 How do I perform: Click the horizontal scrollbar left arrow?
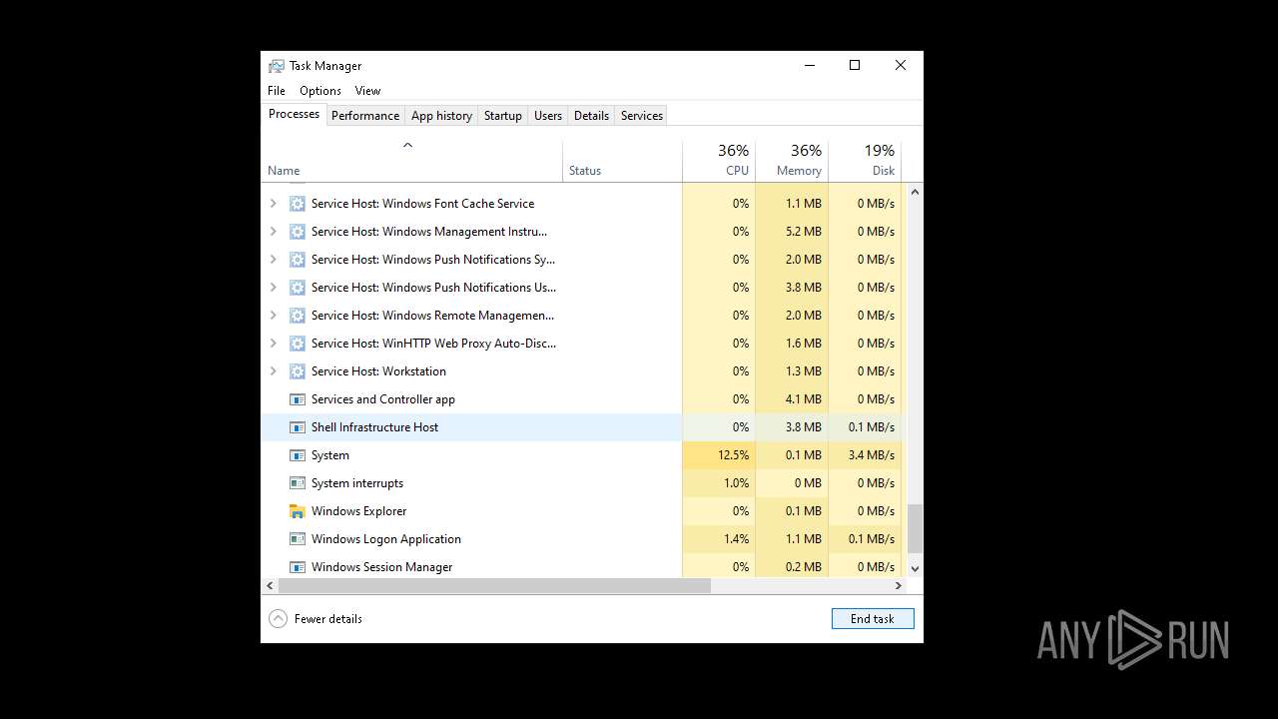click(x=270, y=586)
